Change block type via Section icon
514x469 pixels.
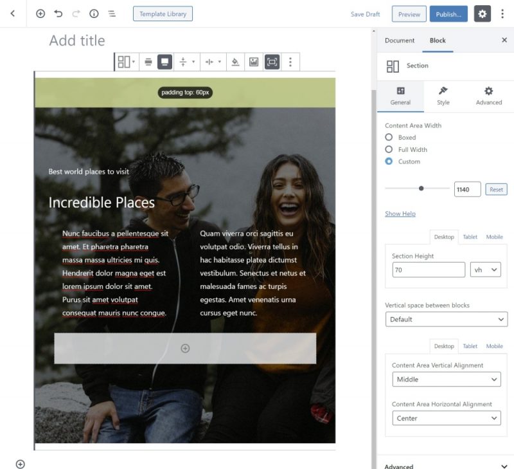[x=126, y=62]
